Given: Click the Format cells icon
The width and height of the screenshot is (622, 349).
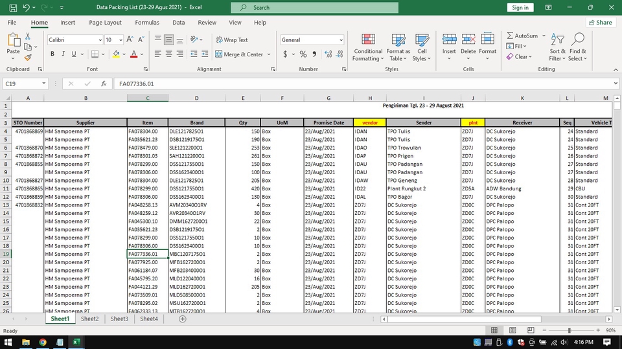Looking at the screenshot, I should (x=487, y=39).
